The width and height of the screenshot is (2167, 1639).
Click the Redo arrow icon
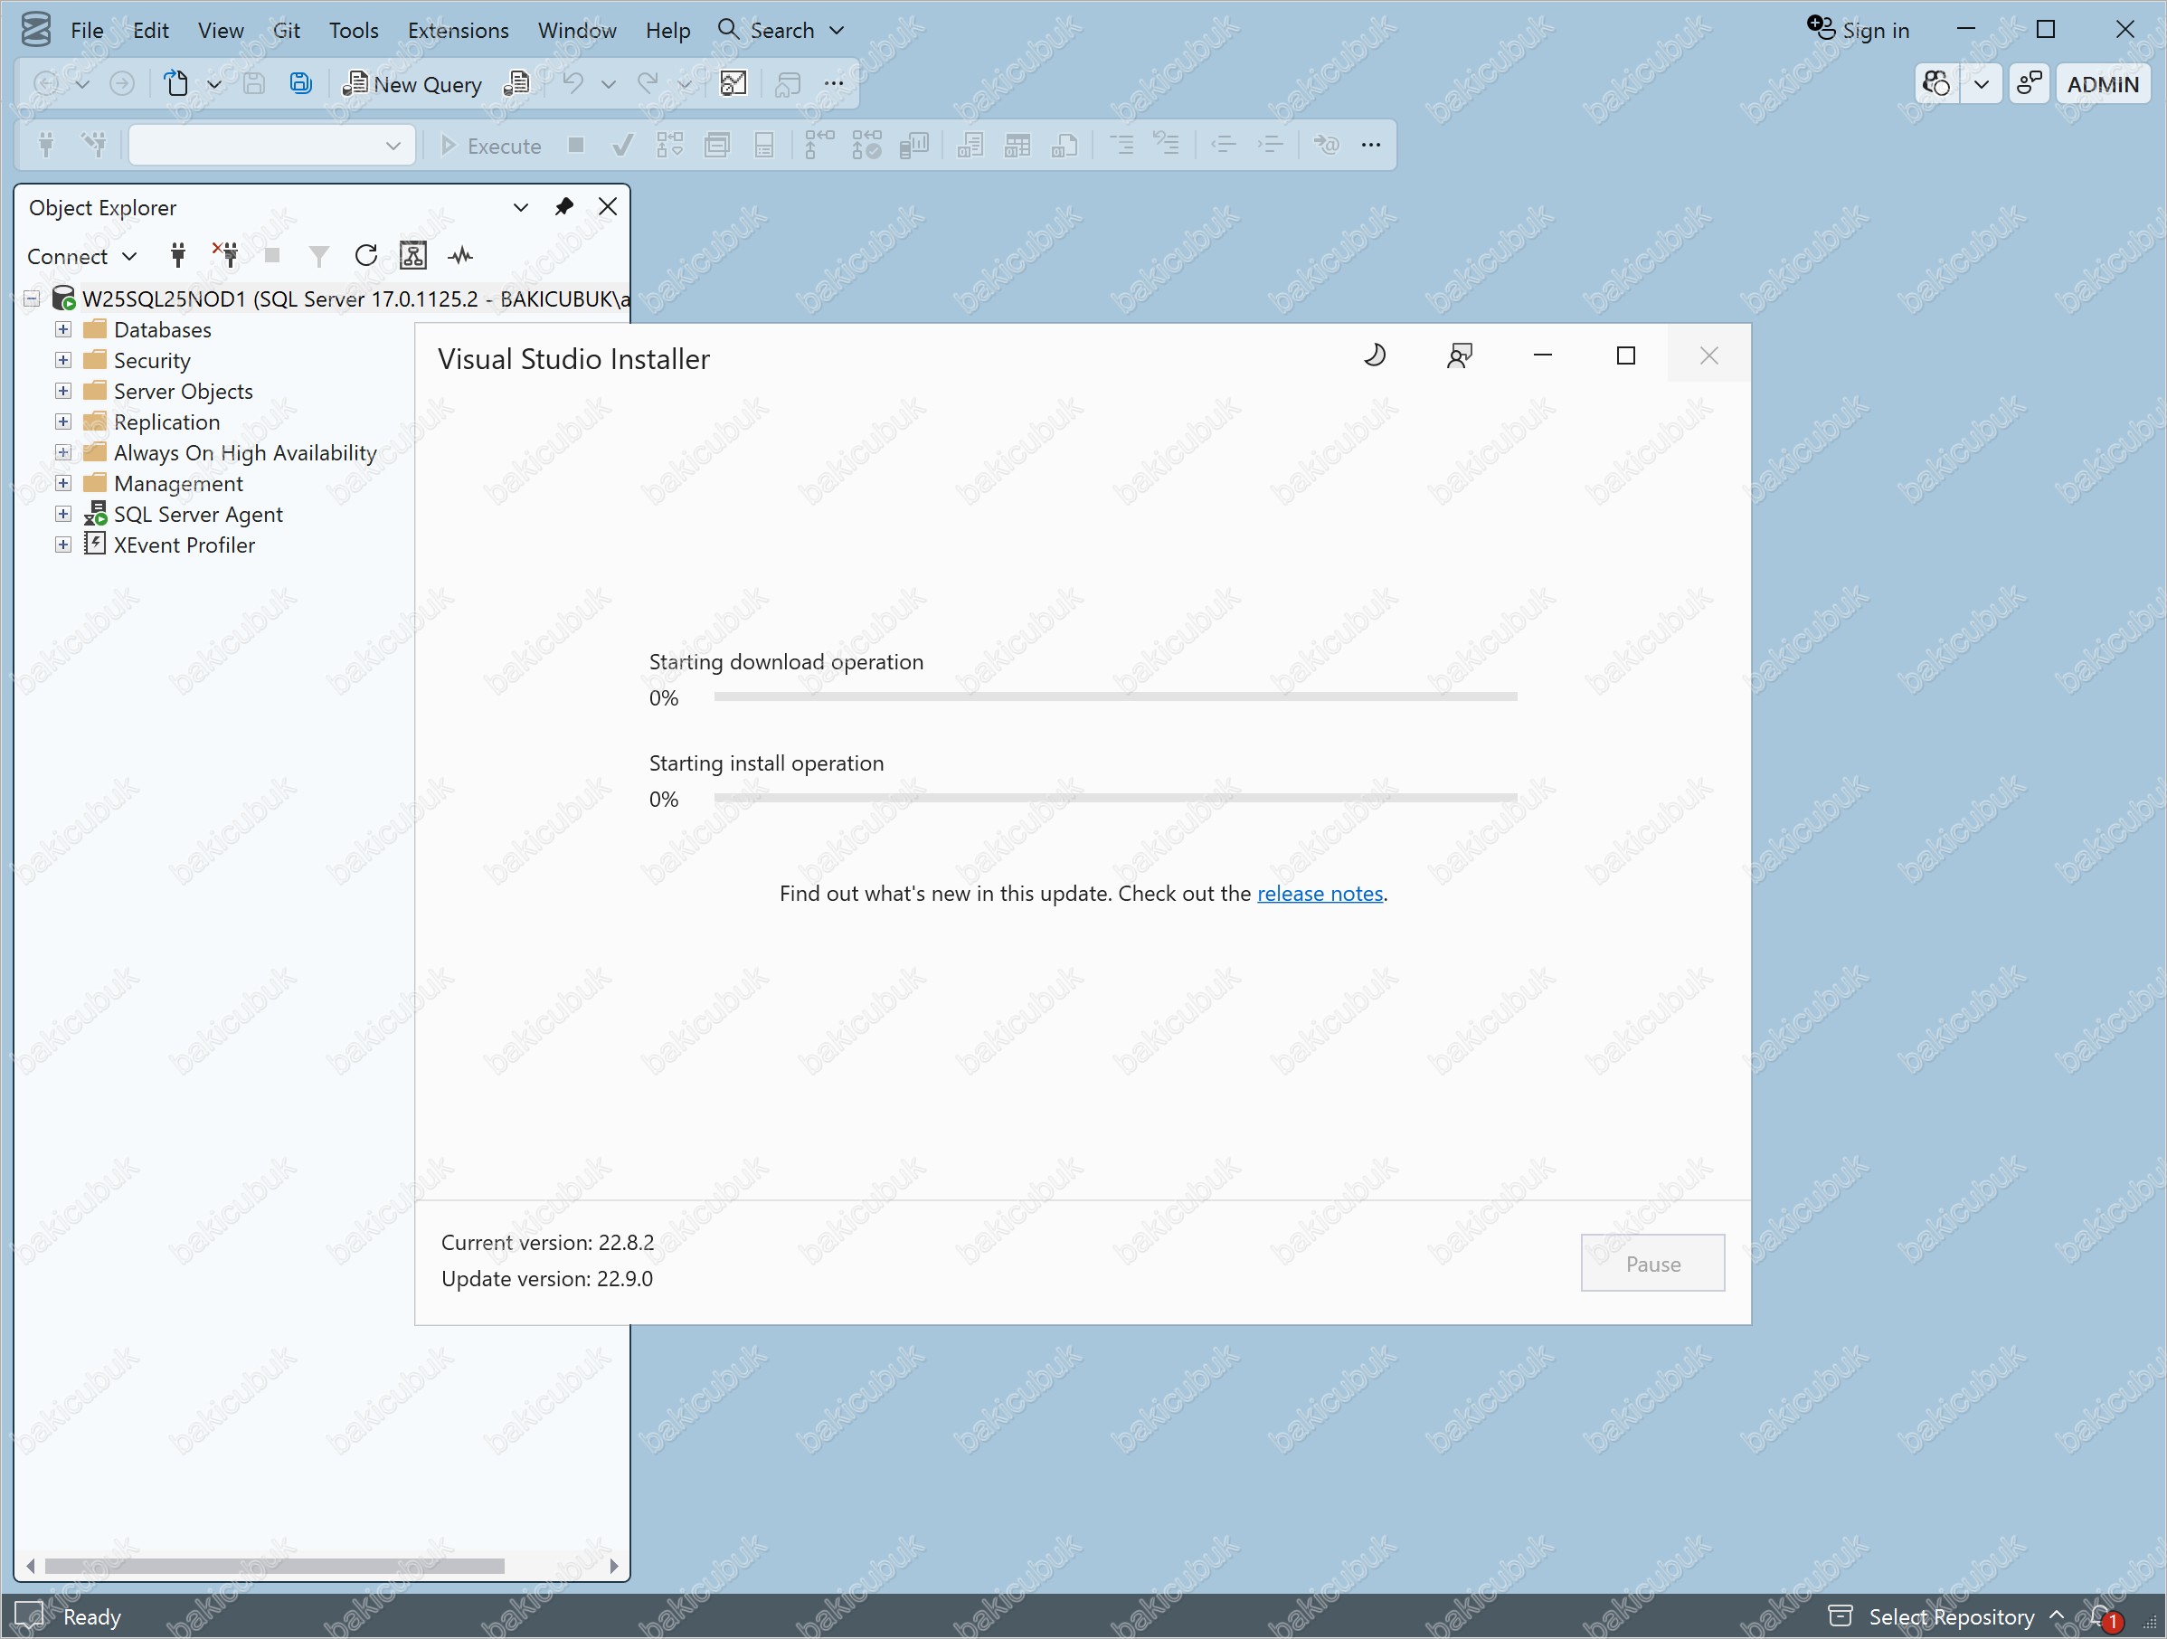[x=648, y=83]
